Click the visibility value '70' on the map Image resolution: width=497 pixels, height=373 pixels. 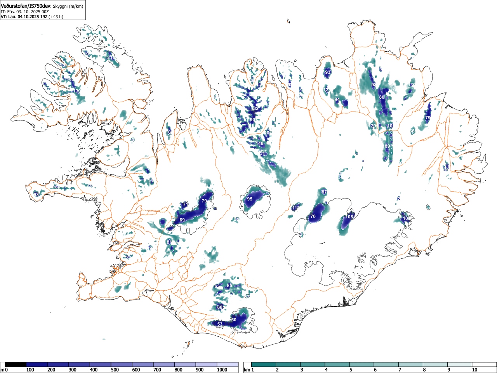[313, 217]
